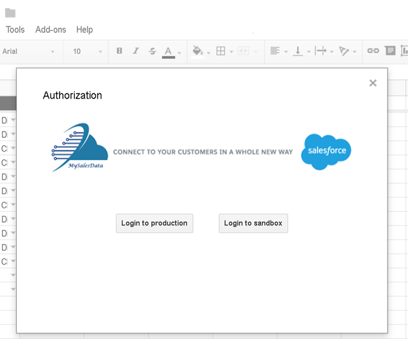Viewport: 408px width, 339px height.
Task: Click the vertical align icon
Action: click(297, 51)
